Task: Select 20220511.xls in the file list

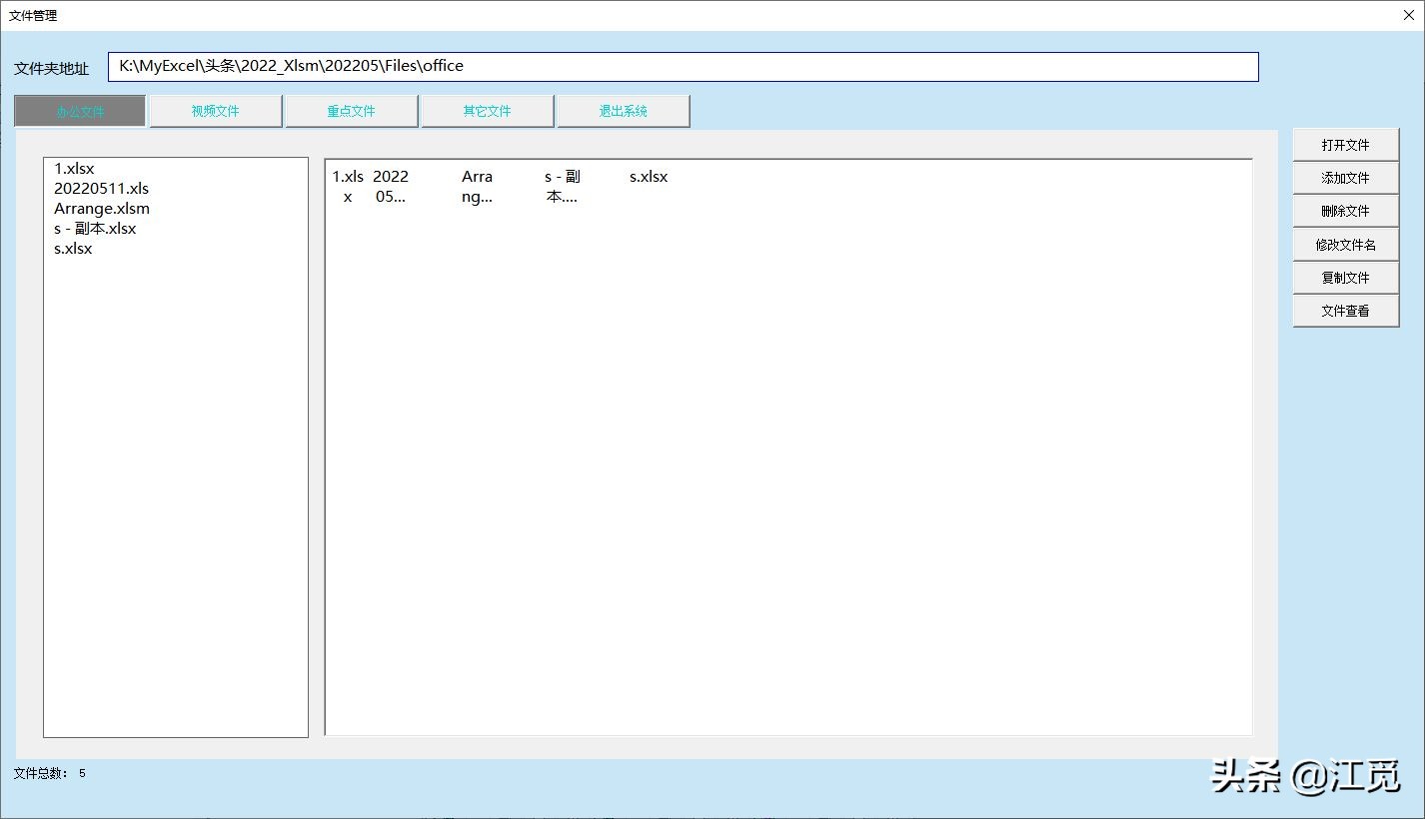Action: click(101, 189)
